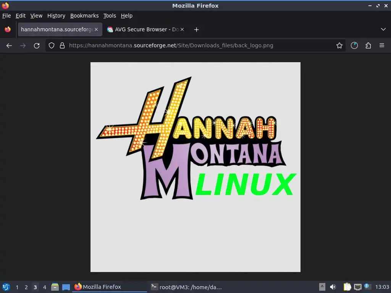The image size is (391, 293).
Task: Click the Hannah Montana Linux logo image
Action: [195, 167]
